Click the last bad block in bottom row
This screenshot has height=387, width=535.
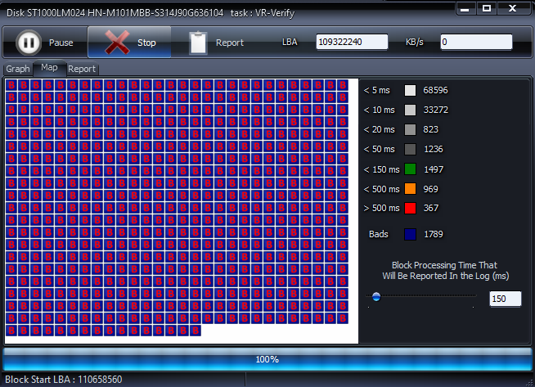[x=196, y=331]
